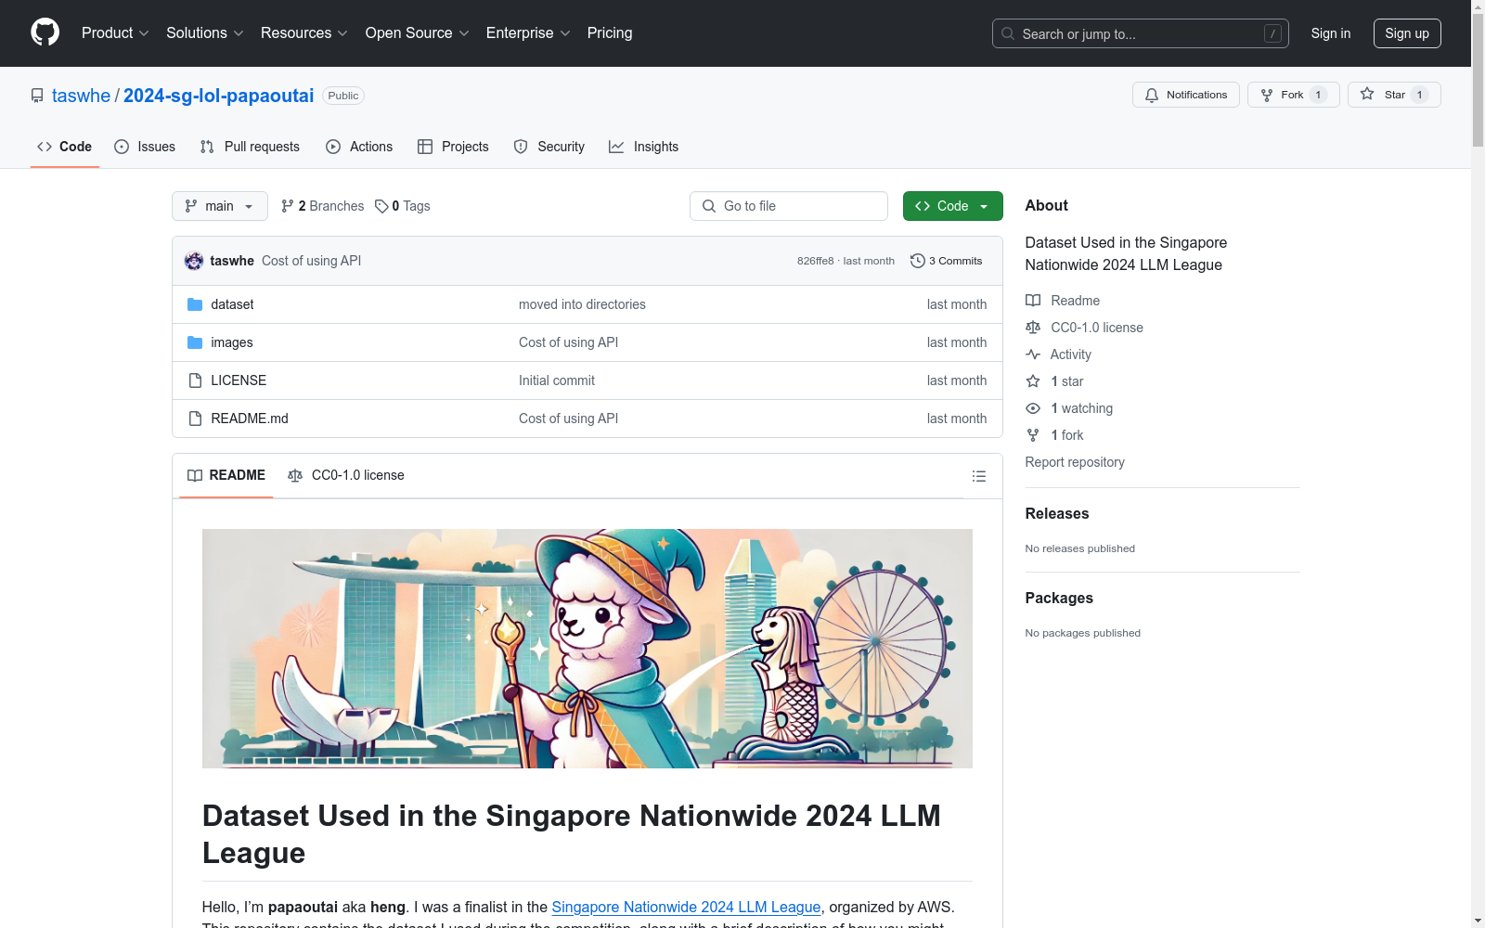This screenshot has height=928, width=1485.
Task: View the 2 Branches link
Action: point(323,206)
